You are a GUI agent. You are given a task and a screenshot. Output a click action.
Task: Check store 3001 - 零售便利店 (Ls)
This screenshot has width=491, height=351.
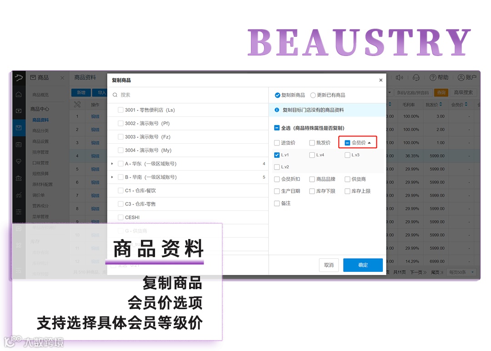(x=120, y=110)
